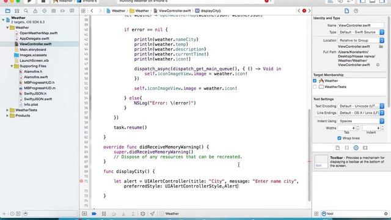391x220 pixels.
Task: Click Step over in debug bar
Action: [114, 213]
